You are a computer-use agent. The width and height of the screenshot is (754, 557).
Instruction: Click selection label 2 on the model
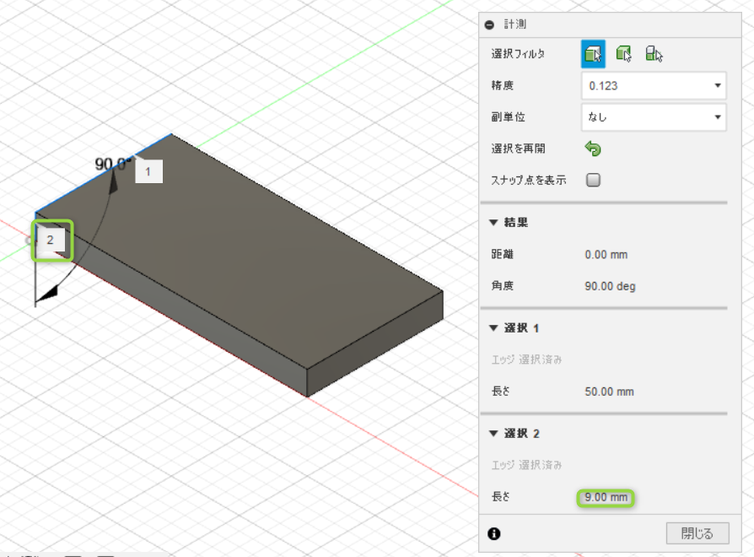[x=51, y=240]
